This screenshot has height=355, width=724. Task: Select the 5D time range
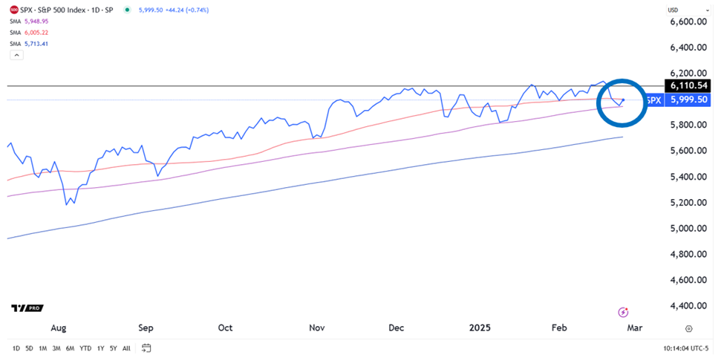click(x=29, y=348)
